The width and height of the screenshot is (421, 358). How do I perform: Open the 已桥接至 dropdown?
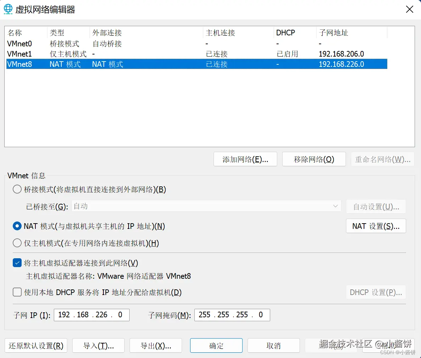(206, 206)
